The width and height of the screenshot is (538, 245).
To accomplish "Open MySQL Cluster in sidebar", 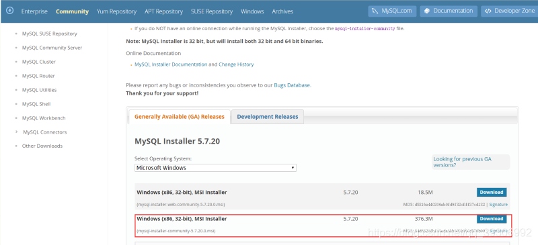I will pos(39,62).
